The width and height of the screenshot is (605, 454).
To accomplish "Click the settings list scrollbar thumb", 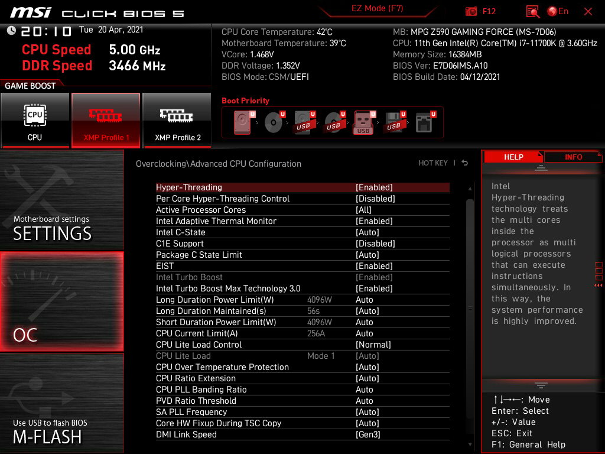I will coord(470,309).
